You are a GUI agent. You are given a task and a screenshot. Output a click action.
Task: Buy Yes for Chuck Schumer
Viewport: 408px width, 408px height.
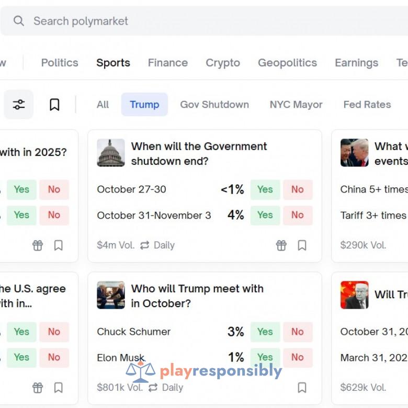(265, 332)
